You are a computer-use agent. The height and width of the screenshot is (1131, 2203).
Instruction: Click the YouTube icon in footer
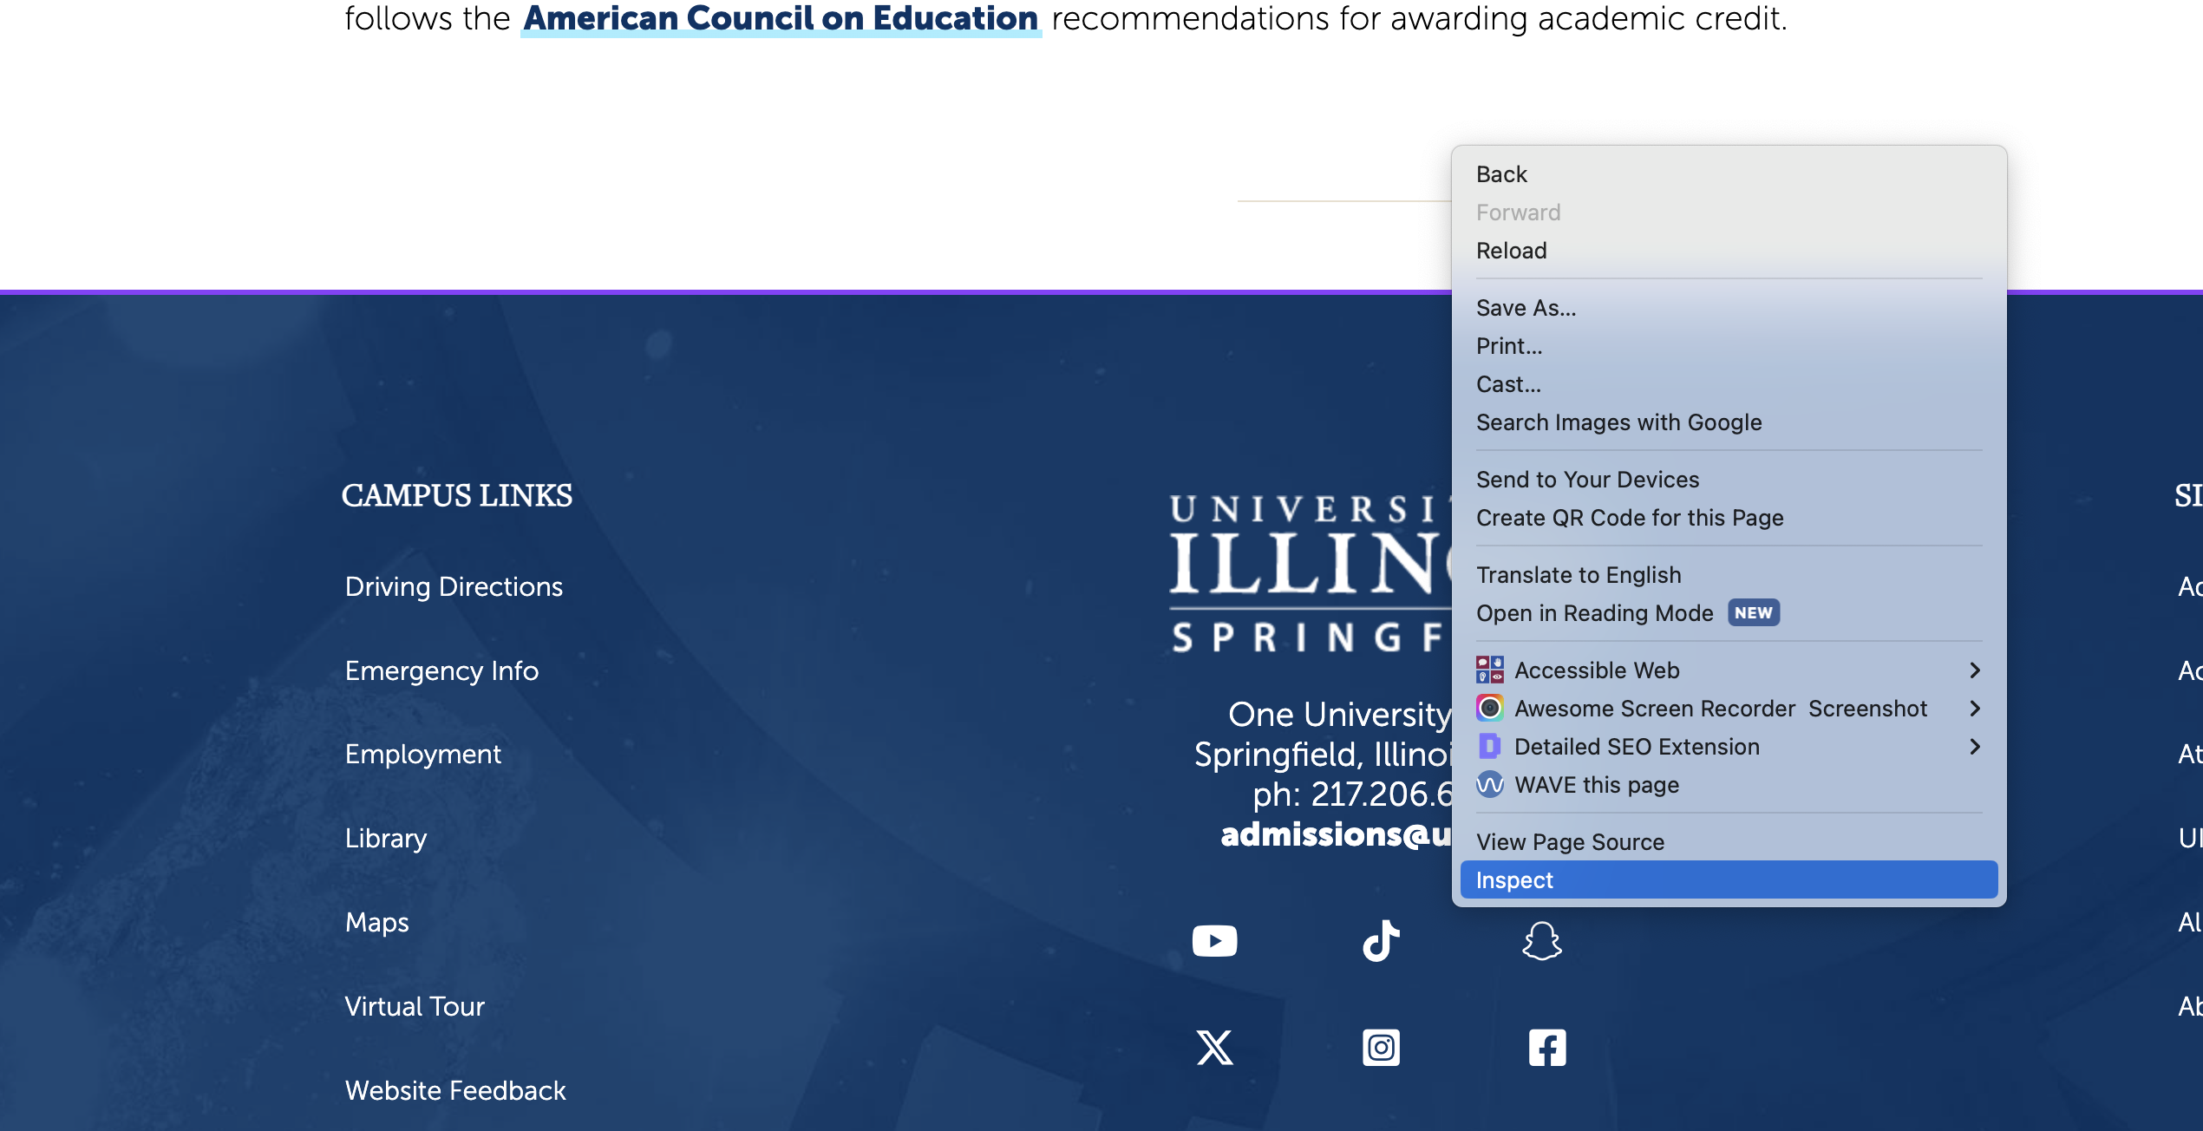coord(1214,939)
